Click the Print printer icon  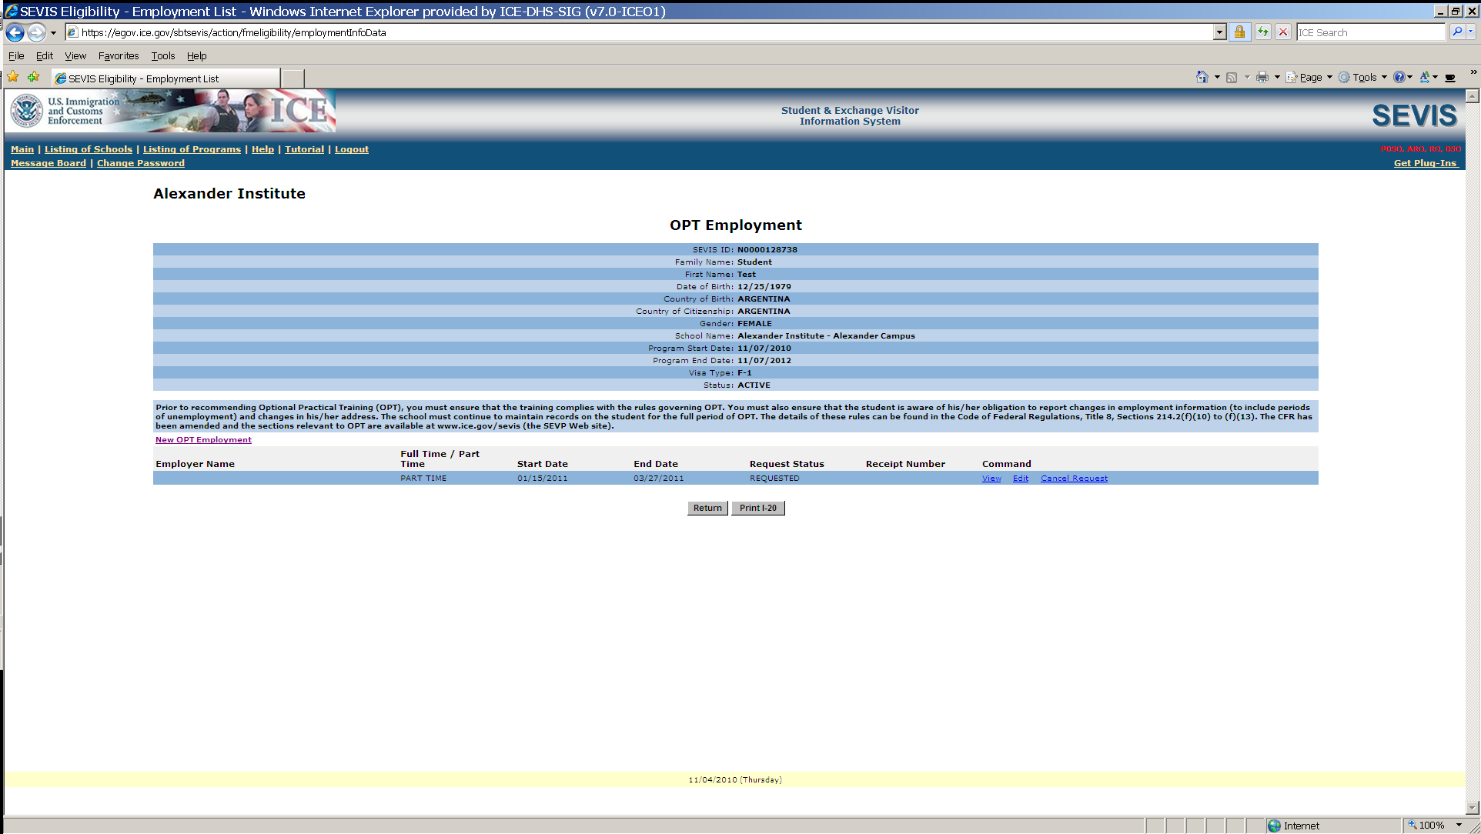(1262, 77)
